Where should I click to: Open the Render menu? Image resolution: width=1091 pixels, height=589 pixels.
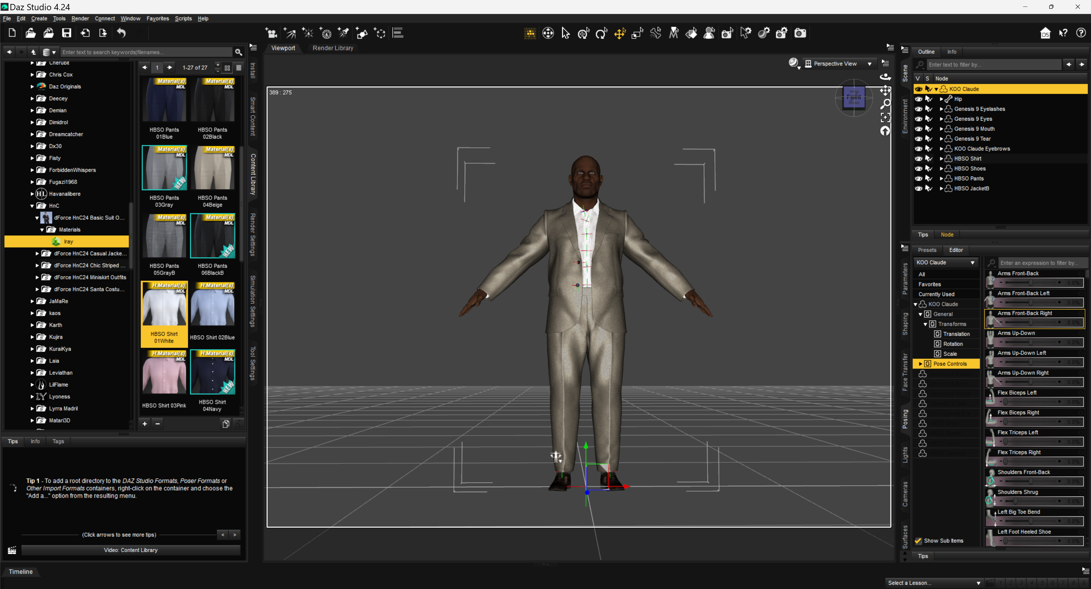tap(80, 19)
